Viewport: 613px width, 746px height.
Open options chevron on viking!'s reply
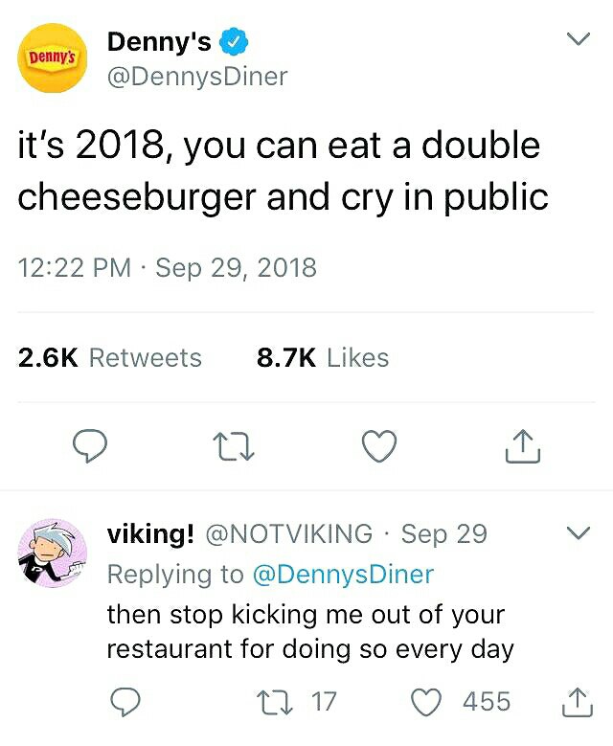(579, 532)
